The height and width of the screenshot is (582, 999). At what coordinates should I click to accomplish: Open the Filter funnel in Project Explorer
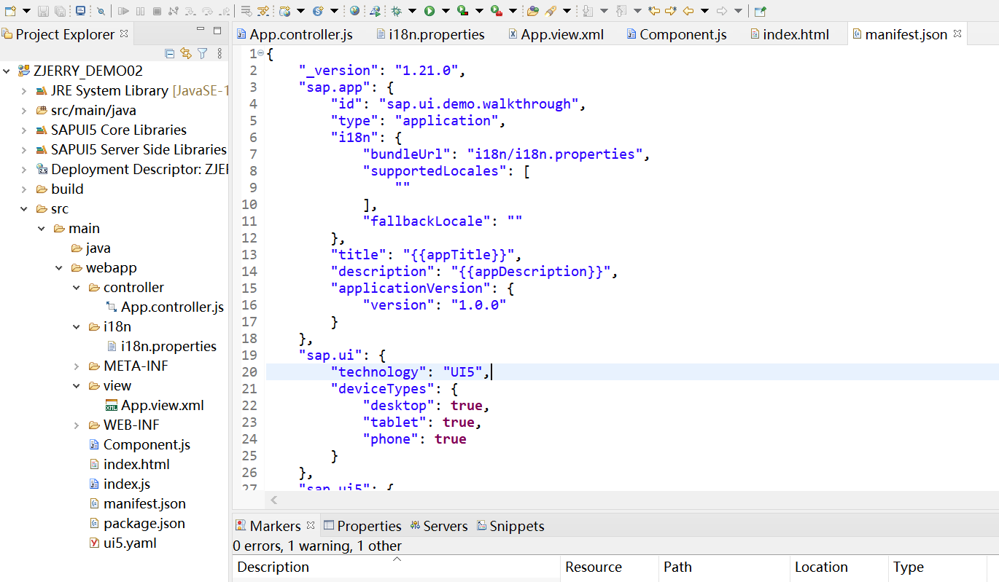tap(202, 53)
